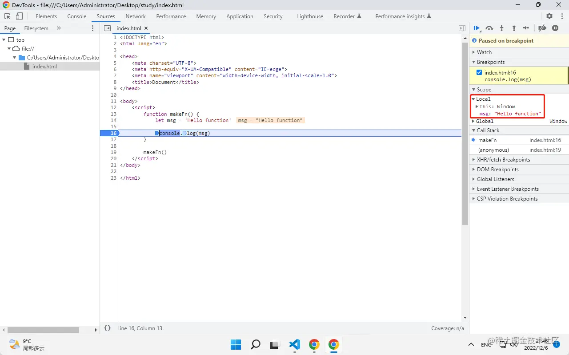Image resolution: width=569 pixels, height=355 pixels.
Task: Toggle the device toolbar icon
Action: point(19,16)
